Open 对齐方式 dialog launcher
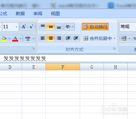The height and width of the screenshot is (119, 136). (114, 48)
